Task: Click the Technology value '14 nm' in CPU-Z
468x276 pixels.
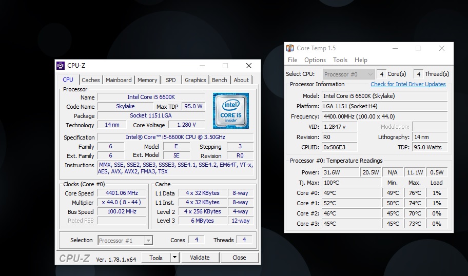Action: [x=112, y=125]
